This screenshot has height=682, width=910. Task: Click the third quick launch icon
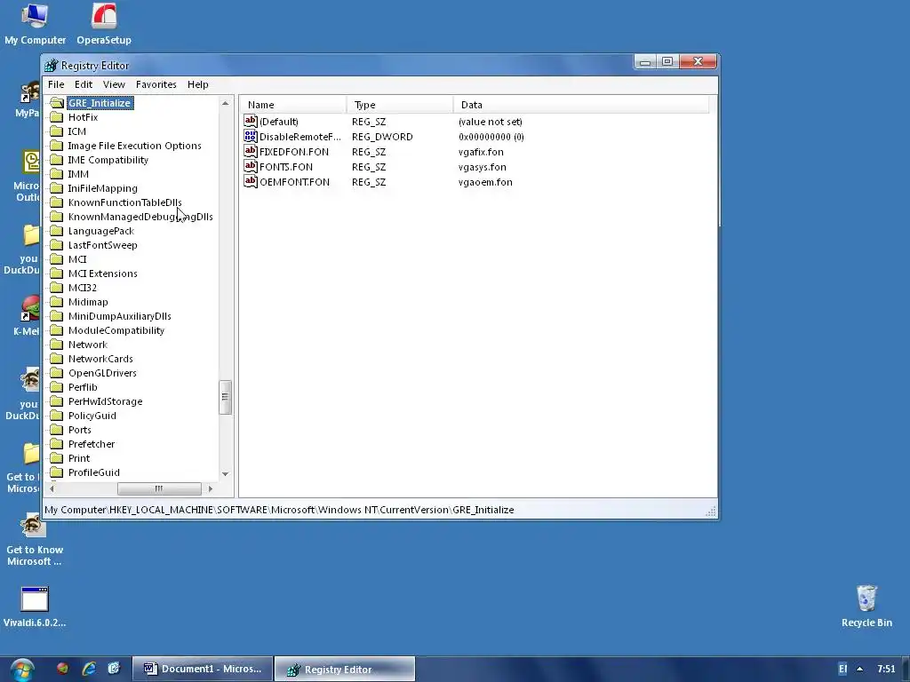tap(114, 669)
